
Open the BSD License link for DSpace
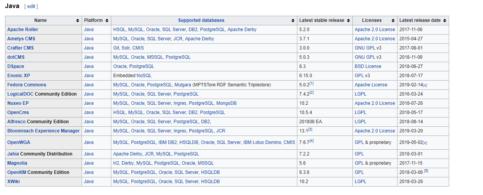368,66
